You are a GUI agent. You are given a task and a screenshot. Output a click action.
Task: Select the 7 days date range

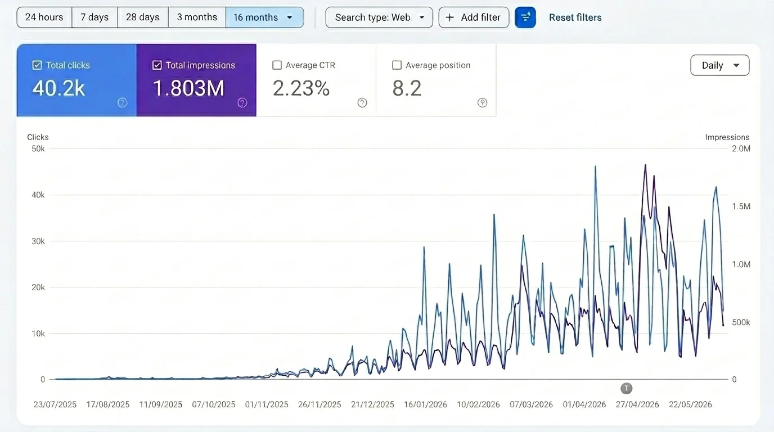click(94, 17)
